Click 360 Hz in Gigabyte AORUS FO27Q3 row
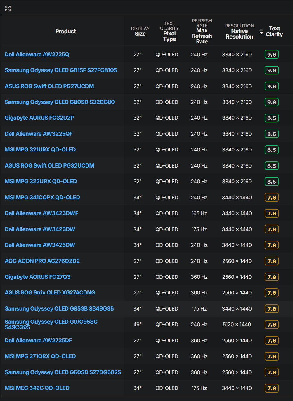 [199, 277]
